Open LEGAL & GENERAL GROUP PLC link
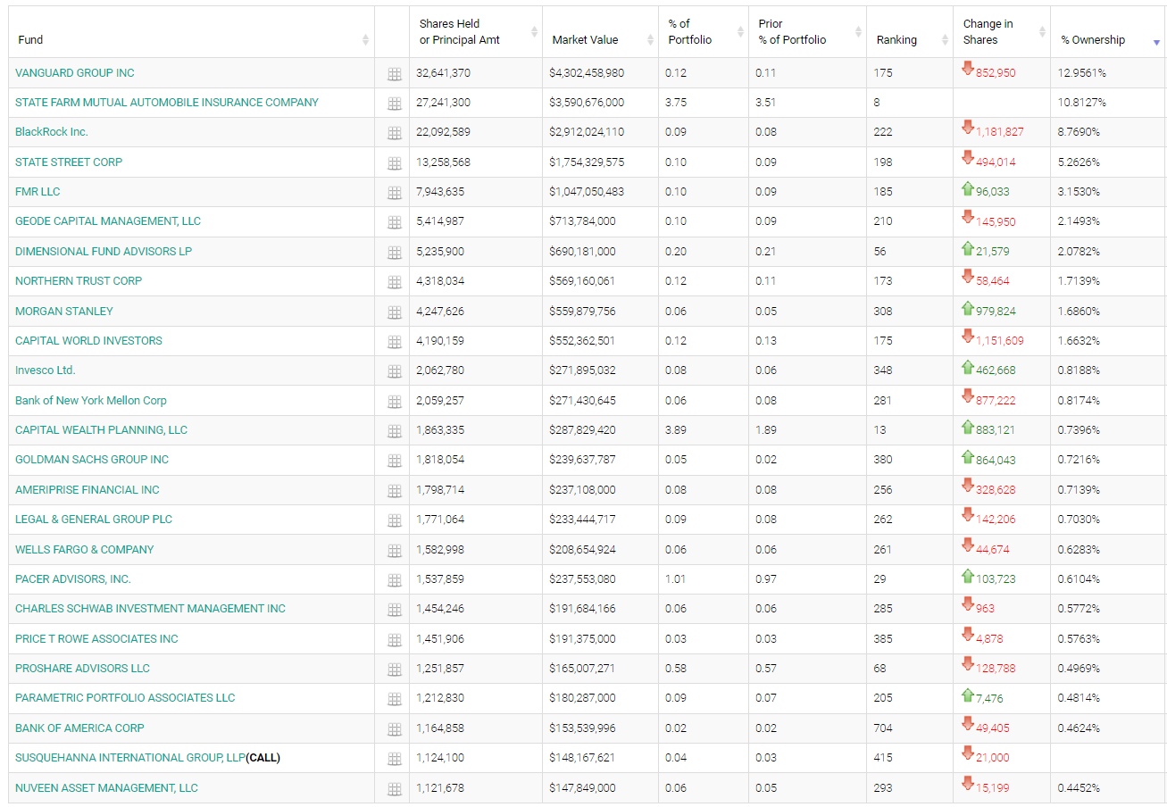The image size is (1167, 807). (94, 519)
